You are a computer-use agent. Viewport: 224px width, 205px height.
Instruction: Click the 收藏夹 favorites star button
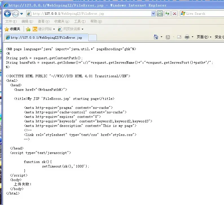tap(12, 29)
